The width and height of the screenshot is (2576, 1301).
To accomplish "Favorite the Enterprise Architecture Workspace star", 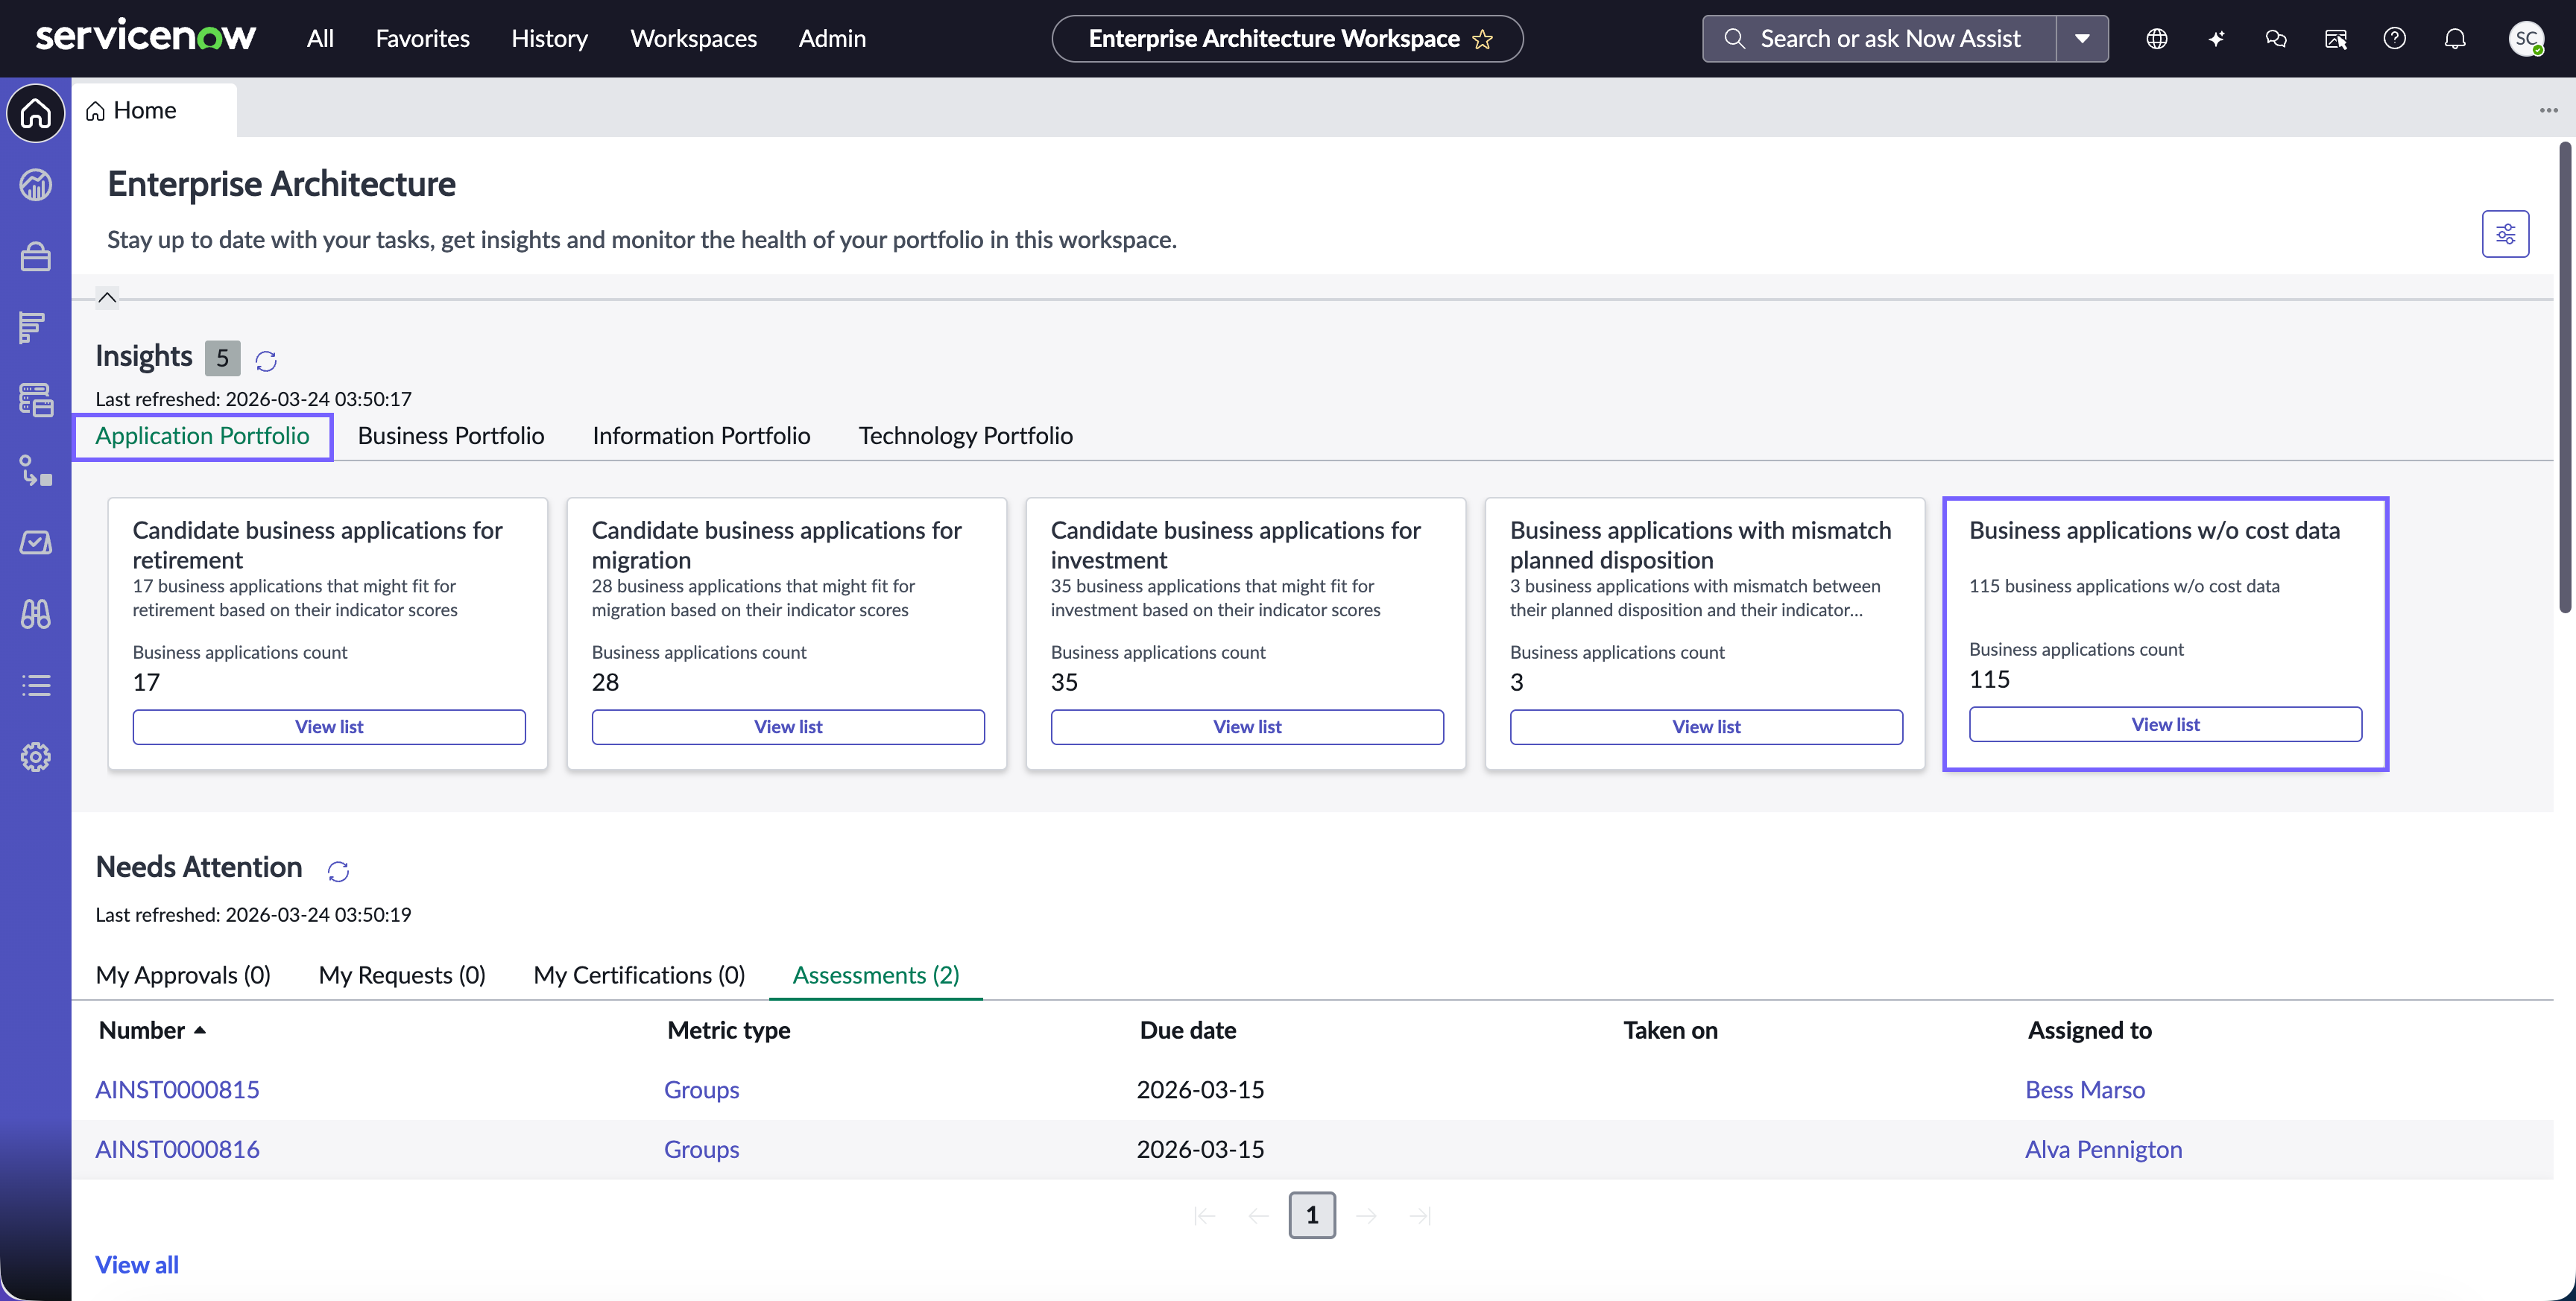I will (1482, 39).
